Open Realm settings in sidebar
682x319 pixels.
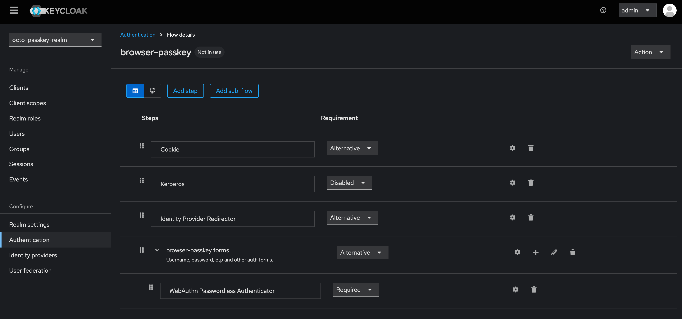point(29,225)
